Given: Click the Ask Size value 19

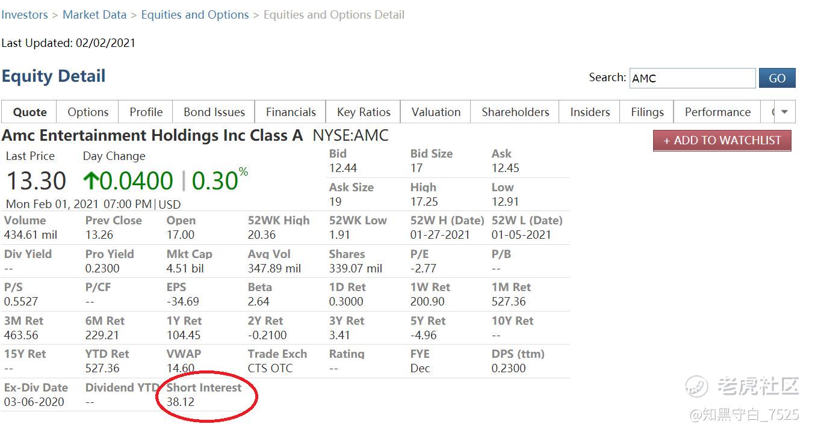Looking at the screenshot, I should click(x=335, y=202).
